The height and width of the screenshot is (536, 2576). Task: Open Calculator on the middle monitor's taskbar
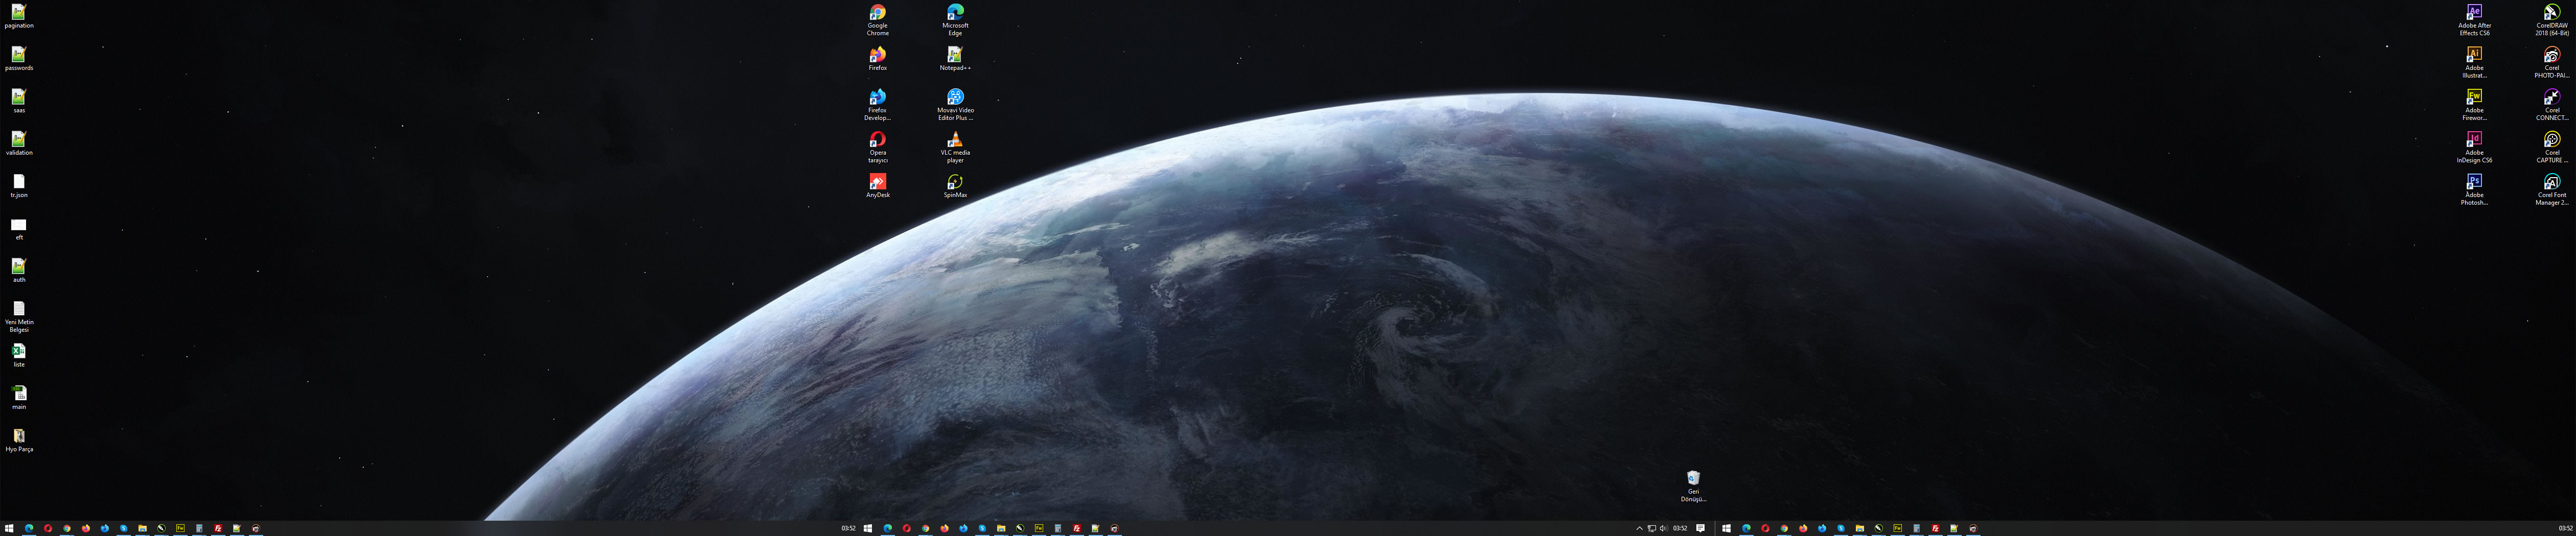pos(1058,528)
